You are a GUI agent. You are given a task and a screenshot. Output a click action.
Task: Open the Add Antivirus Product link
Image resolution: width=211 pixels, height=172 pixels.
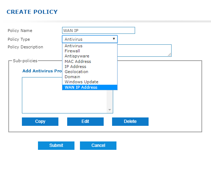pyautogui.click(x=42, y=71)
